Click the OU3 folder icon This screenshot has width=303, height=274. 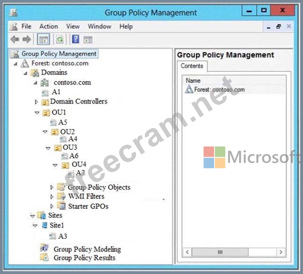[58, 148]
